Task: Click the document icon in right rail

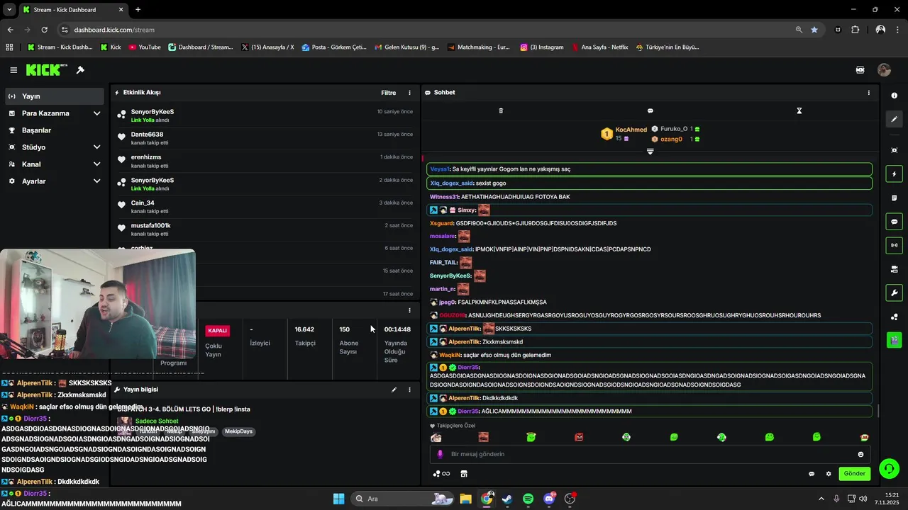Action: [894, 198]
